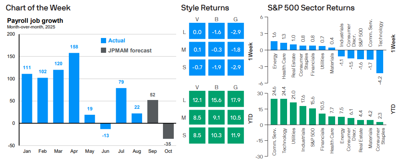Click the Comm. Serv. 24.6 YTD bar
The image size is (402, 160).
274,112
